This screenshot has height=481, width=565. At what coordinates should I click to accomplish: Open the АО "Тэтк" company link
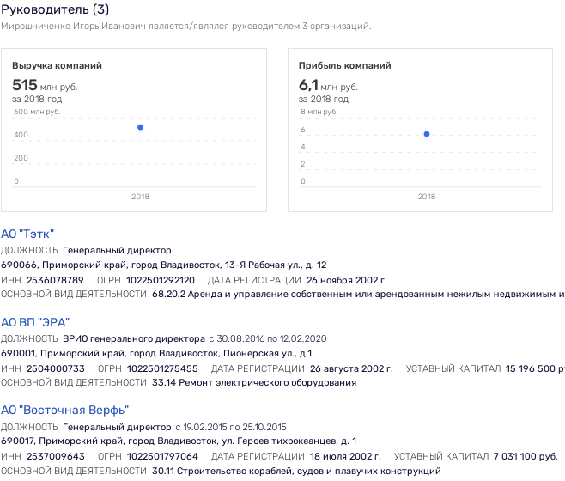pyautogui.click(x=27, y=234)
